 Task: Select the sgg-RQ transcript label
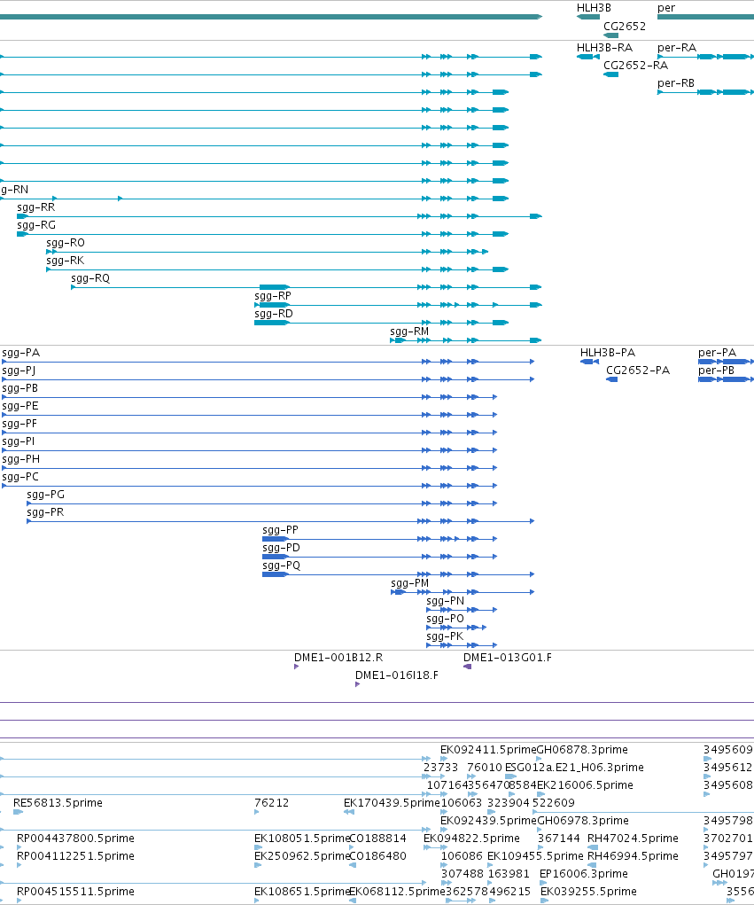point(90,278)
